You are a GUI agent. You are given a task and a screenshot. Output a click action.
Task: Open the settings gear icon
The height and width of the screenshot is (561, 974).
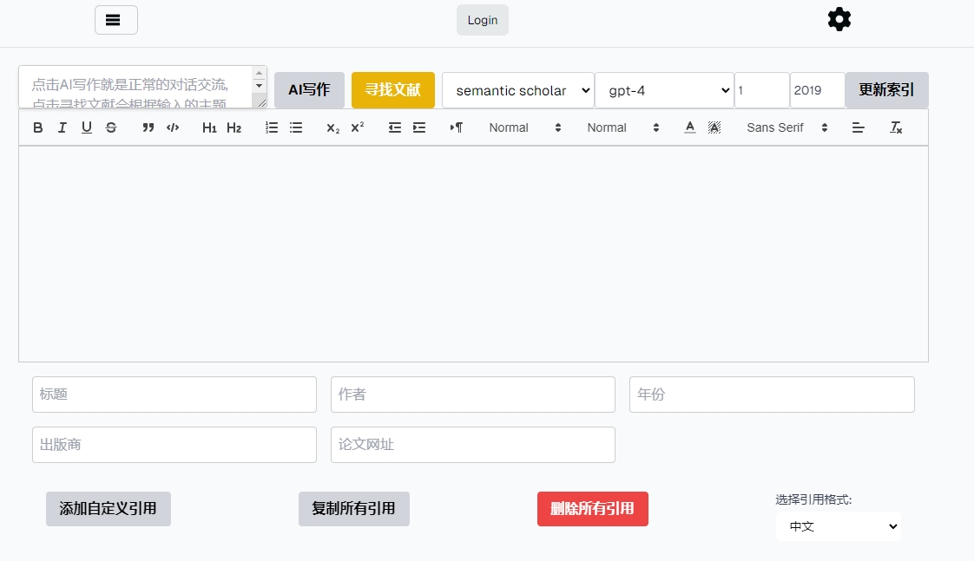coord(839,19)
